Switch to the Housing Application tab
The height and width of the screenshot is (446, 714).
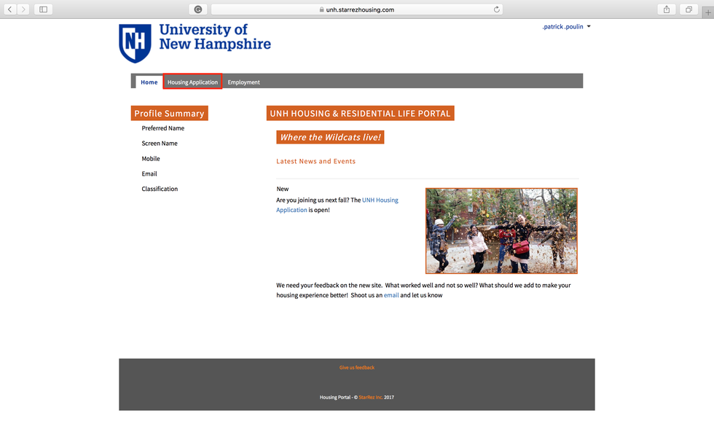(x=192, y=82)
